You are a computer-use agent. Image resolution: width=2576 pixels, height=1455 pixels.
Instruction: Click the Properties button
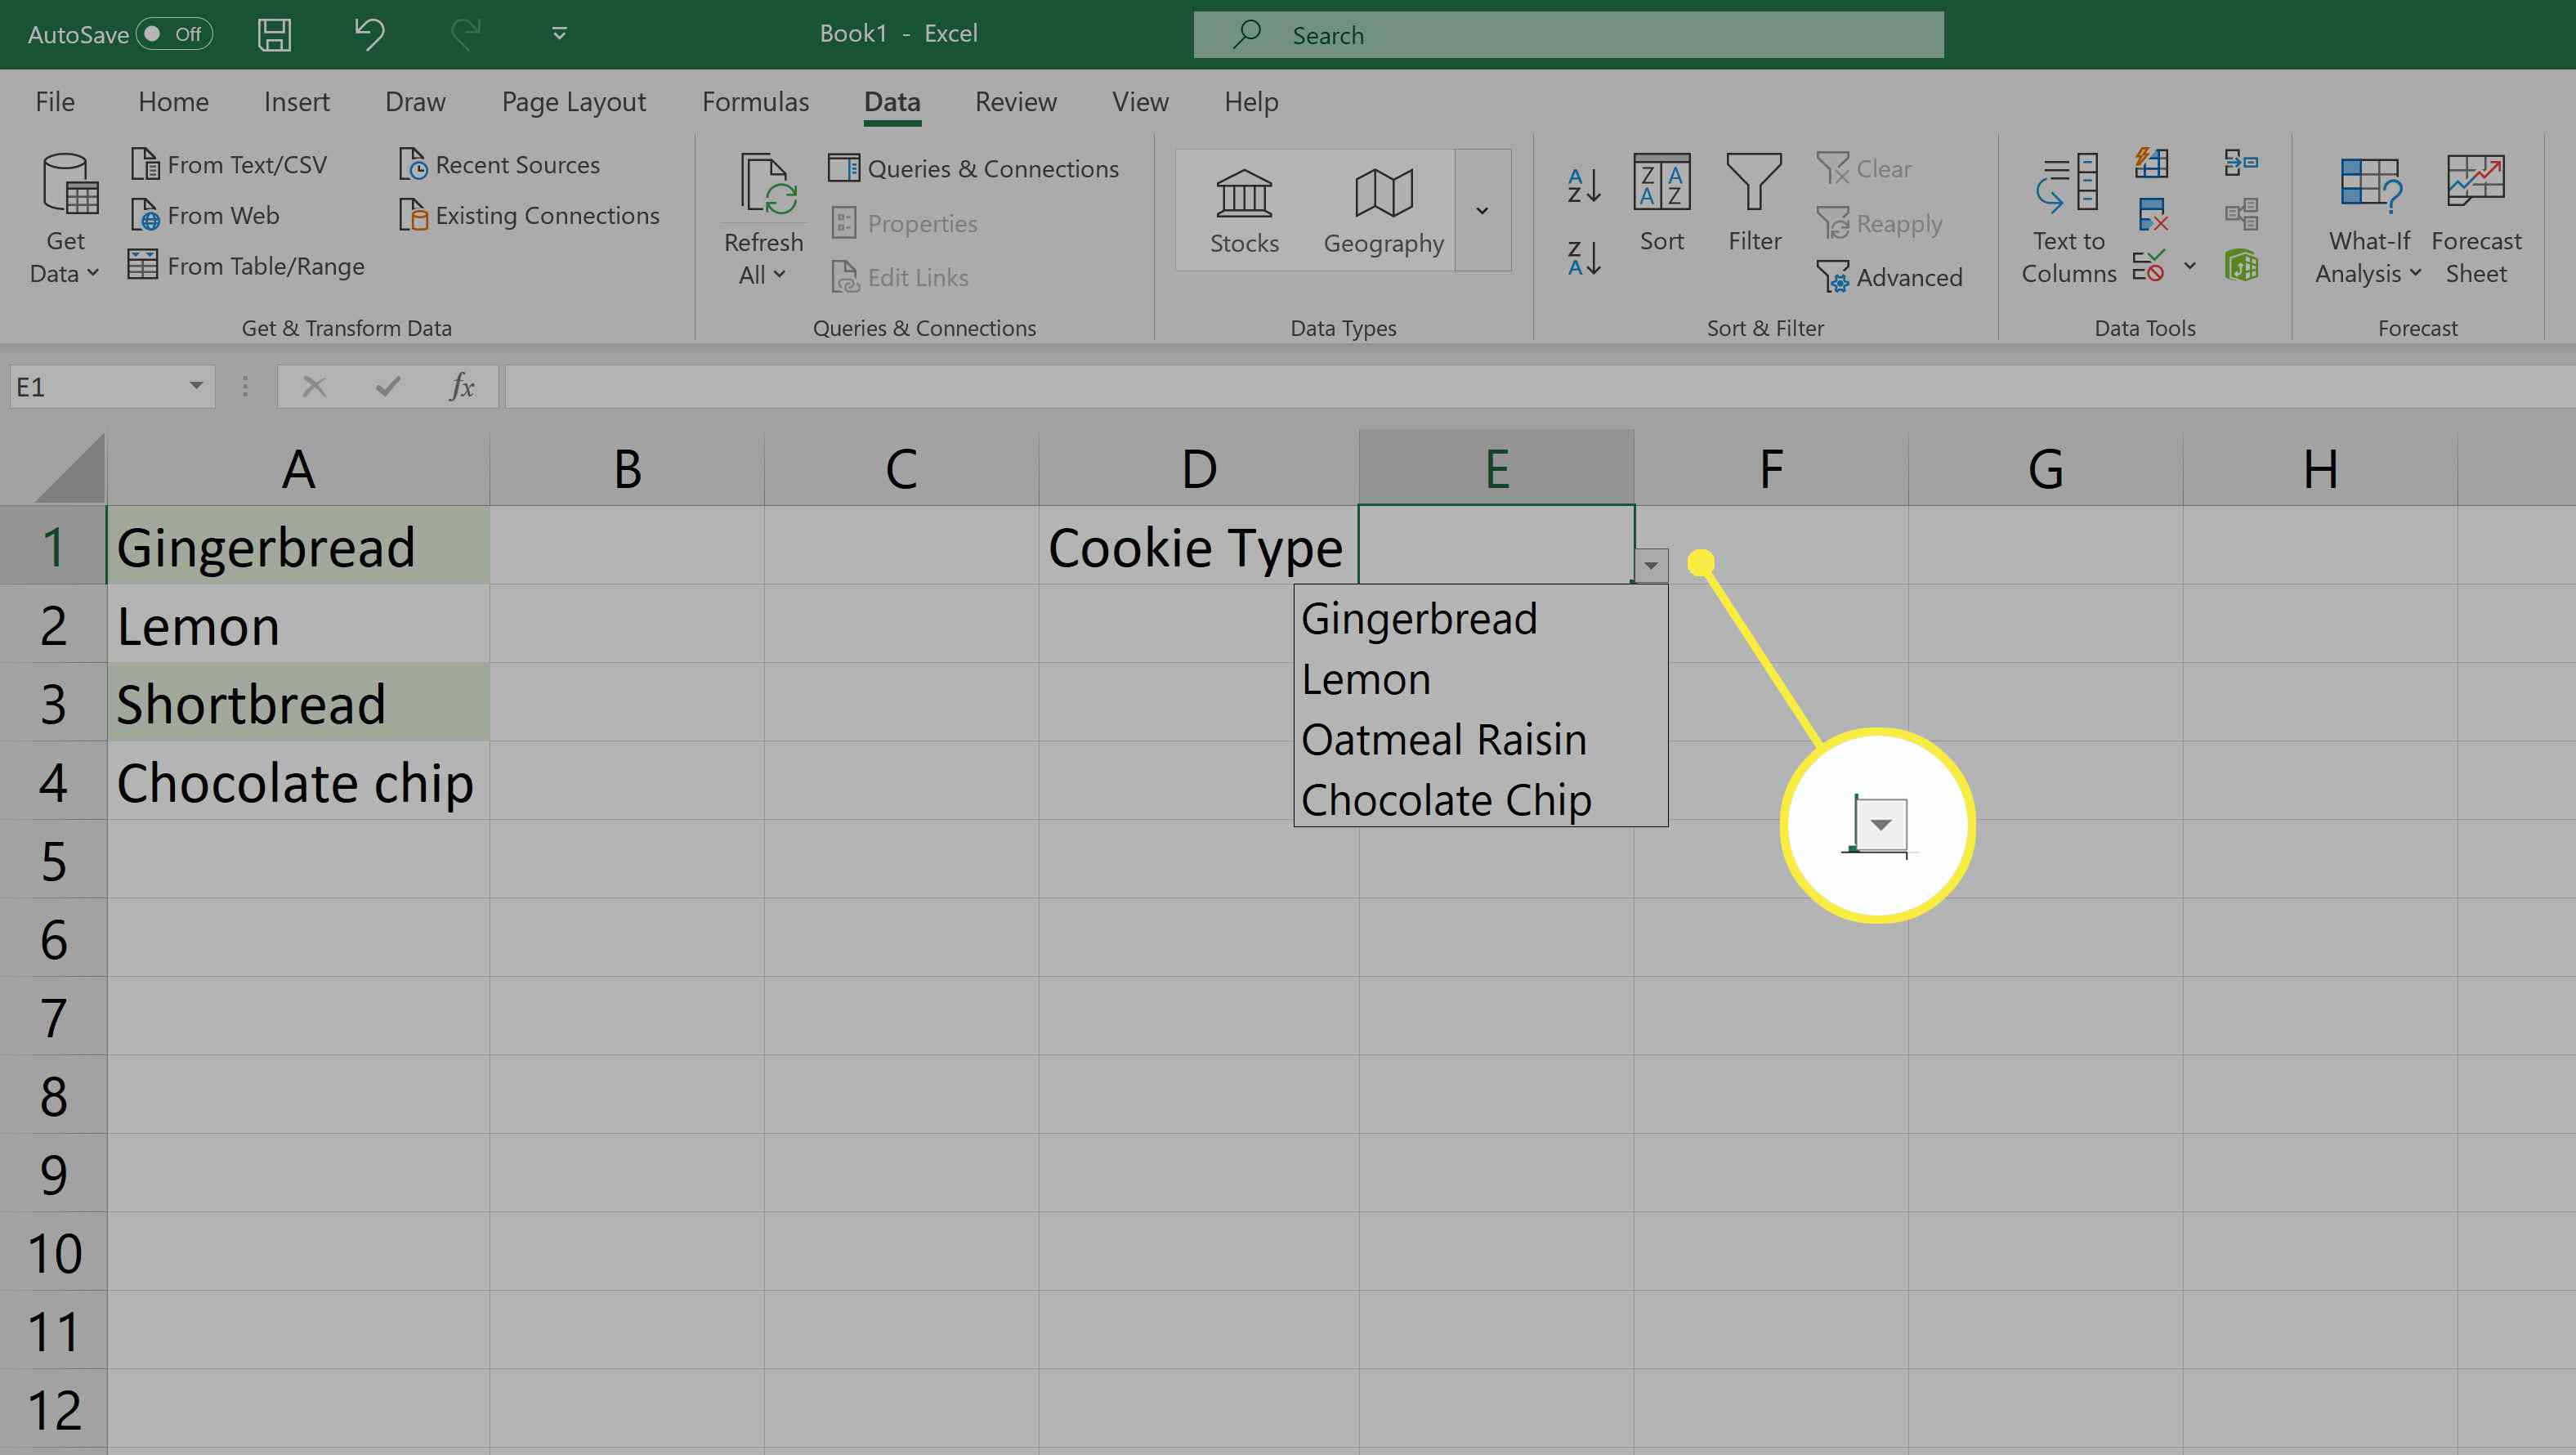click(x=904, y=223)
